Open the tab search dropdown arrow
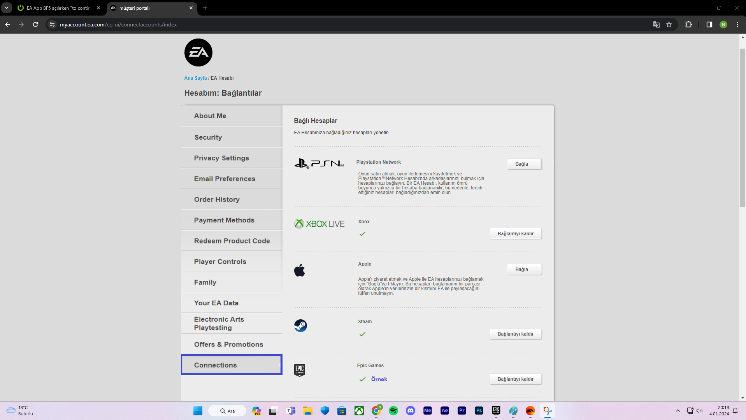The width and height of the screenshot is (746, 420). (7, 8)
